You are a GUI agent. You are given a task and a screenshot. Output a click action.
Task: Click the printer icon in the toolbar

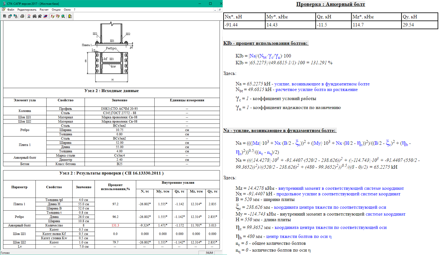tap(22, 16)
